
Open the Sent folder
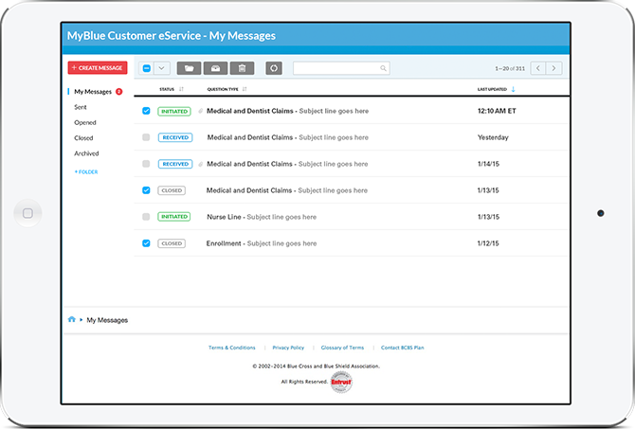click(81, 107)
